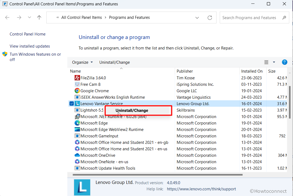This screenshot has width=293, height=196.
Task: Click Uninstall/Change in the toolbar
Action: tap(114, 62)
